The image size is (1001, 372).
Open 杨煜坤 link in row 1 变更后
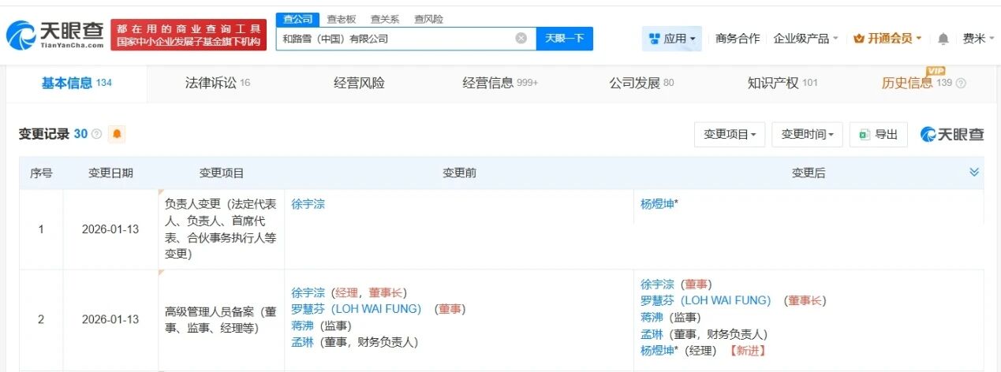(x=657, y=204)
